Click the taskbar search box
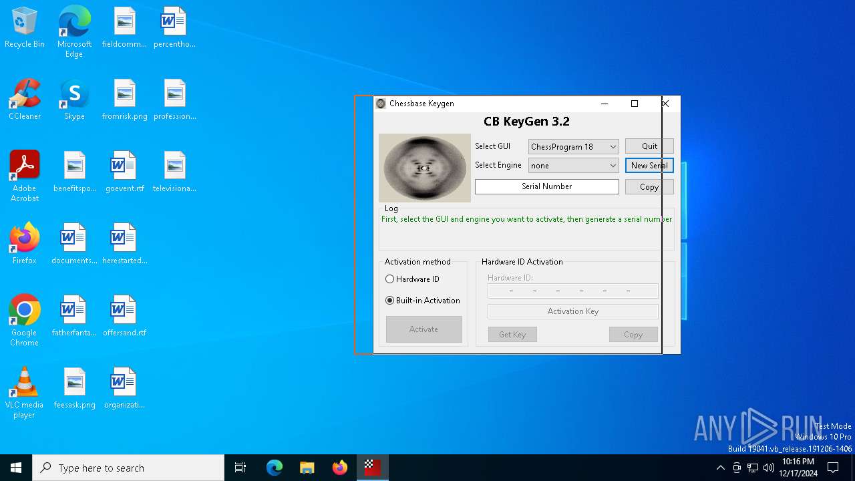Image resolution: width=855 pixels, height=481 pixels. (128, 468)
